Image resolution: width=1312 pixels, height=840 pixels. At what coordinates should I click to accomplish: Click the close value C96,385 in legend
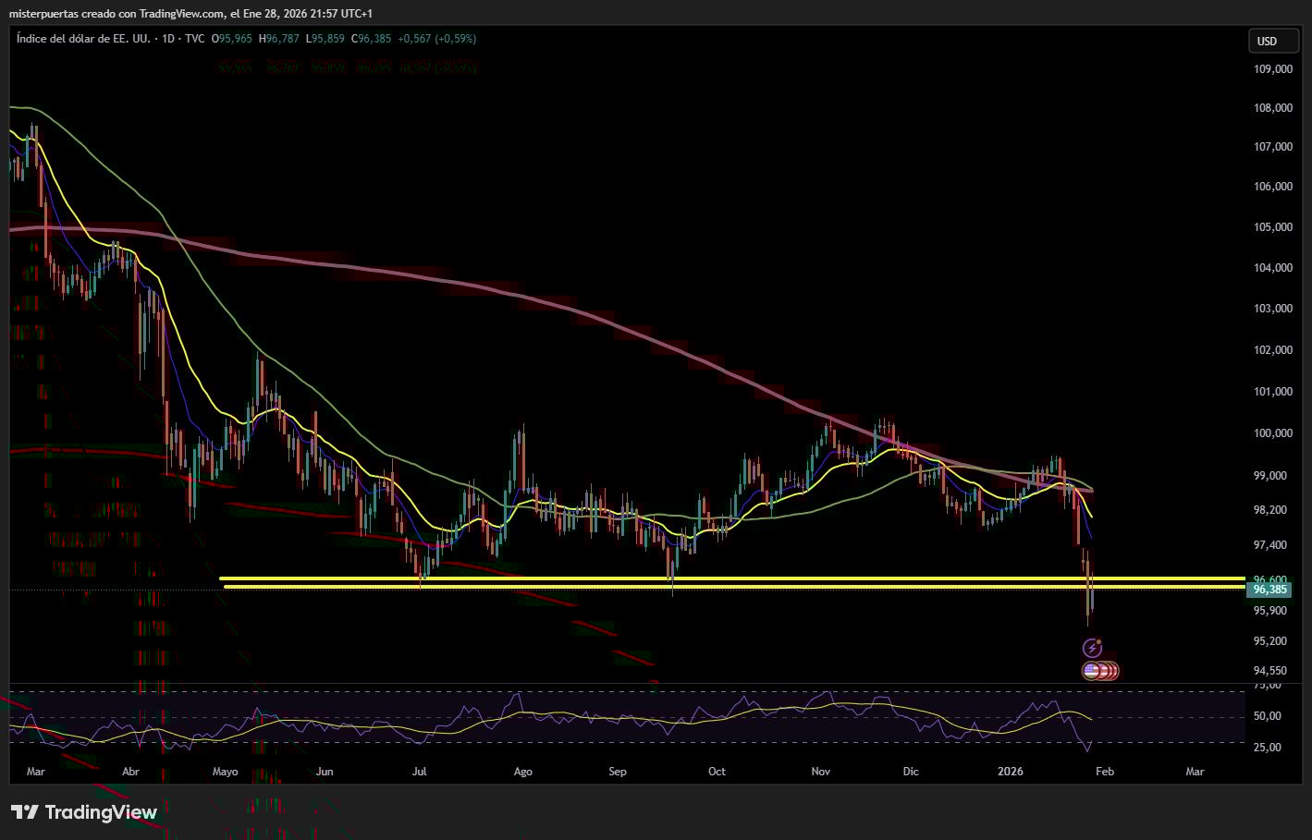coord(372,39)
